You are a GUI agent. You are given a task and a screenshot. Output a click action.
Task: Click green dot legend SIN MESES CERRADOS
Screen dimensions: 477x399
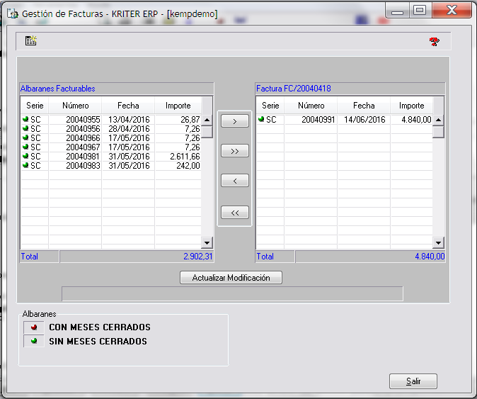pos(34,341)
